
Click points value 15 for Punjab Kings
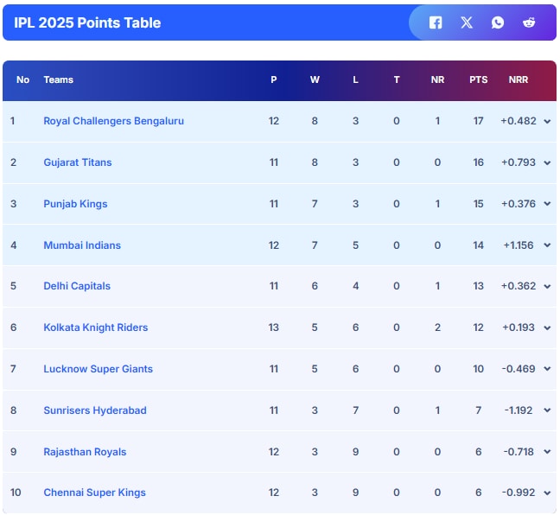[478, 204]
